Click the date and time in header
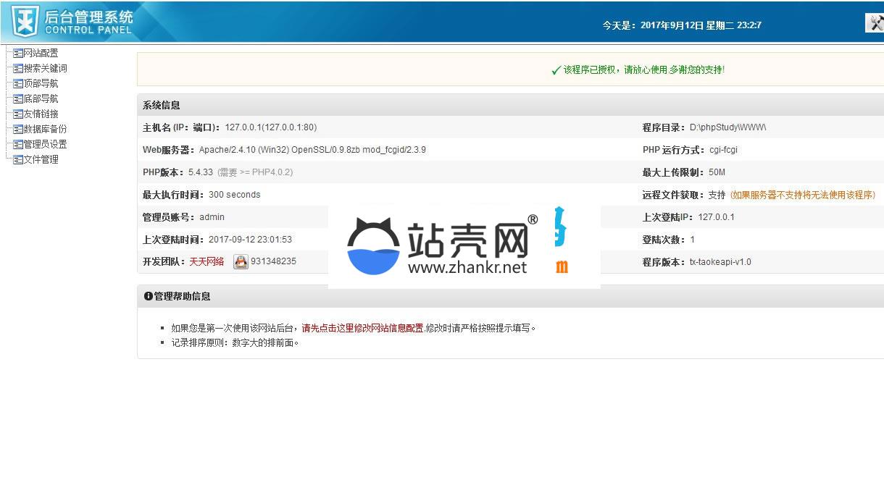The image size is (884, 493). 681,25
